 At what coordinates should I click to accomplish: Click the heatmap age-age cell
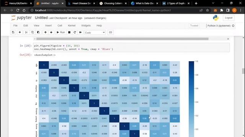pyautogui.click(x=44, y=65)
